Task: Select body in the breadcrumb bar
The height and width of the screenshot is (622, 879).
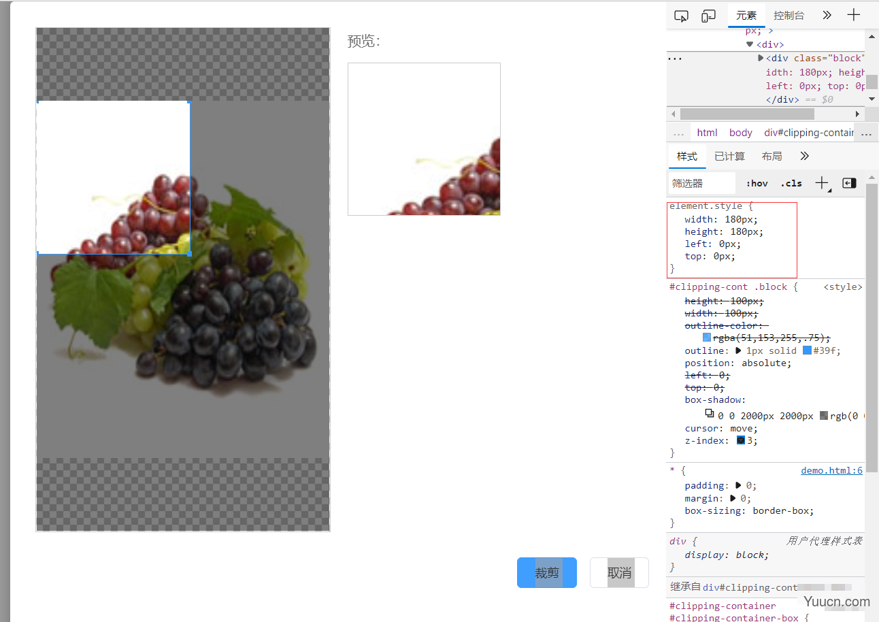Action: (x=740, y=133)
